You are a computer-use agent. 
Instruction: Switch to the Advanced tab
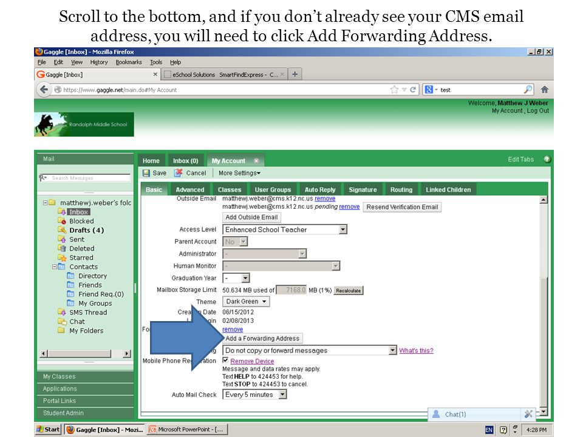(x=189, y=189)
